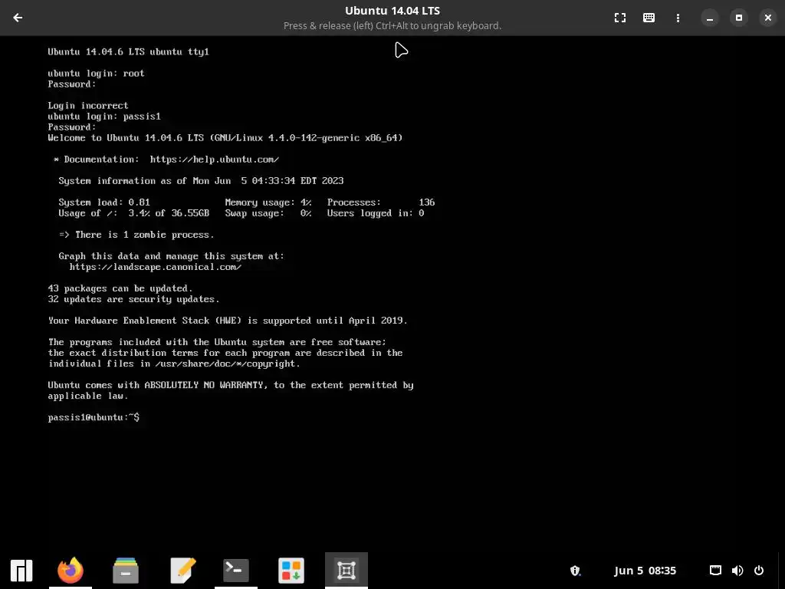The width and height of the screenshot is (785, 589).
Task: Click the Hardware Enablement Stack line
Action: (x=228, y=321)
